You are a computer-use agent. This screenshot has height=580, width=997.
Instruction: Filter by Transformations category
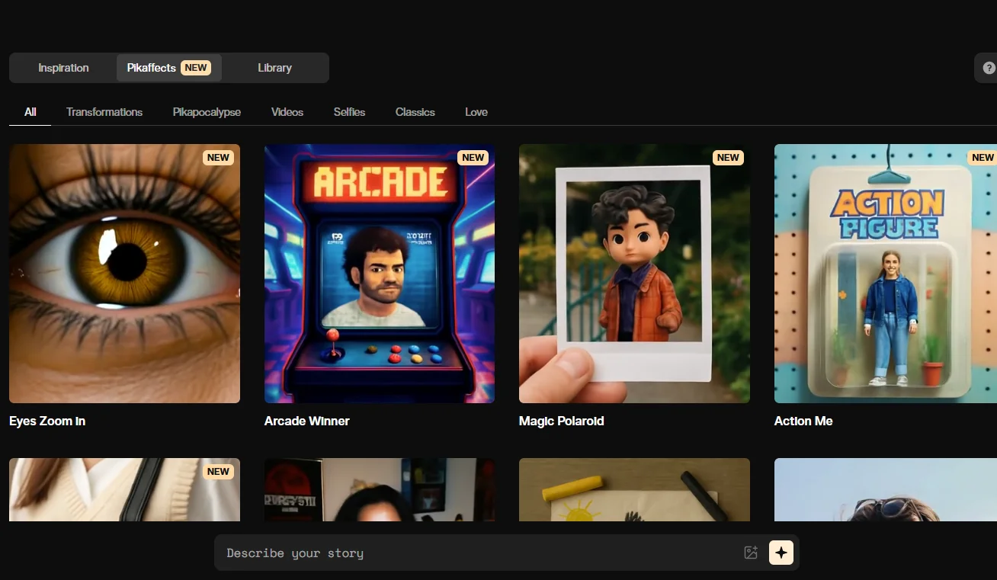click(104, 112)
